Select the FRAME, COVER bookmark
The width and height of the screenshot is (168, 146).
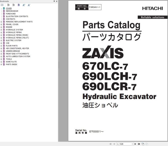click(x=12, y=24)
